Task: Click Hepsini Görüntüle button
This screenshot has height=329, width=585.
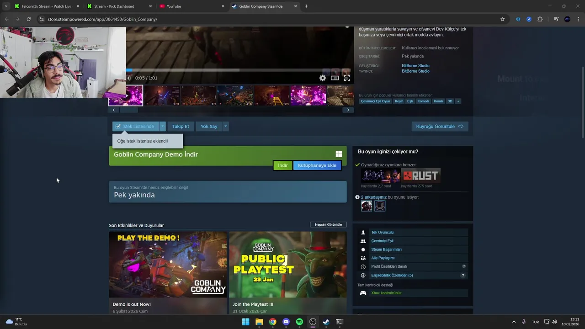Action: [x=328, y=225]
